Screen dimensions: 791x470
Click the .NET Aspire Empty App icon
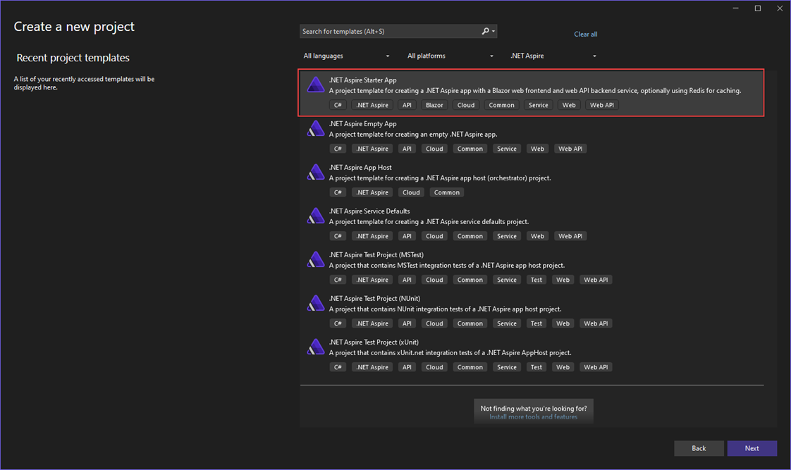(316, 129)
